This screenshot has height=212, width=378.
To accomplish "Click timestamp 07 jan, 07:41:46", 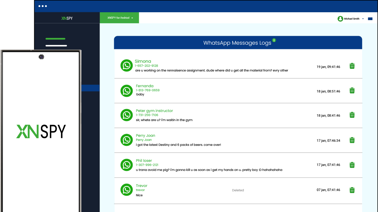I will tap(328, 190).
